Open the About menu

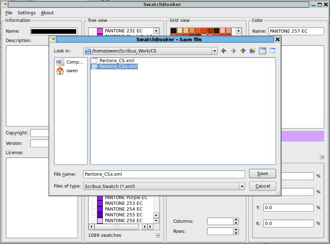[47, 13]
